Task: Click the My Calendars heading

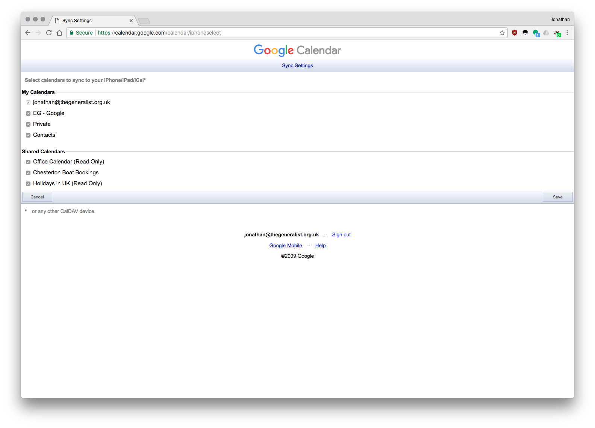Action: click(38, 92)
